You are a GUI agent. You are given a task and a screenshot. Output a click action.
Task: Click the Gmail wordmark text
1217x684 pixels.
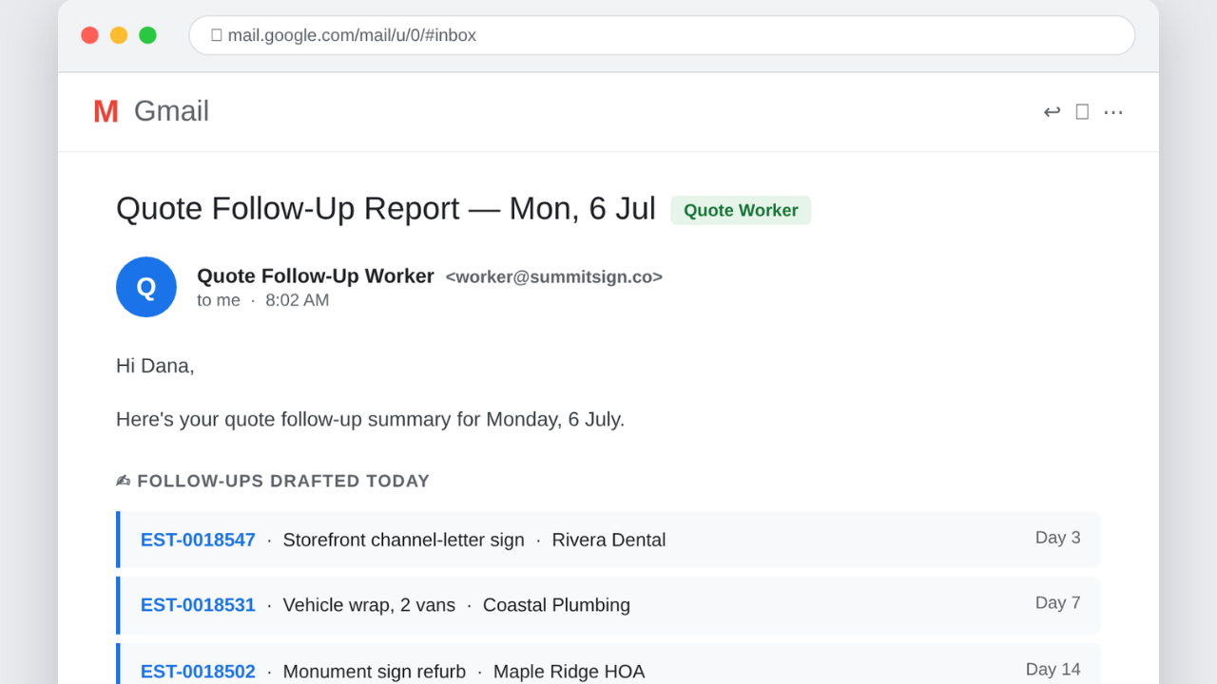(171, 111)
